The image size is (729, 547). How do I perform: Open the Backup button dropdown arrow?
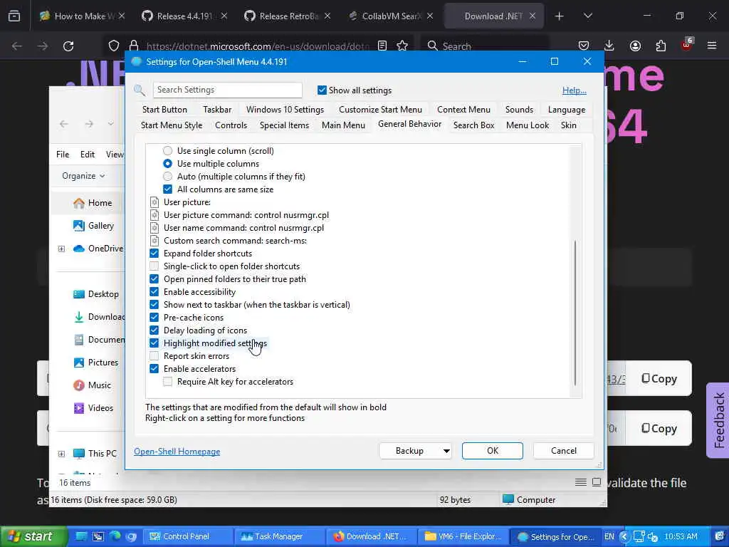pyautogui.click(x=446, y=451)
